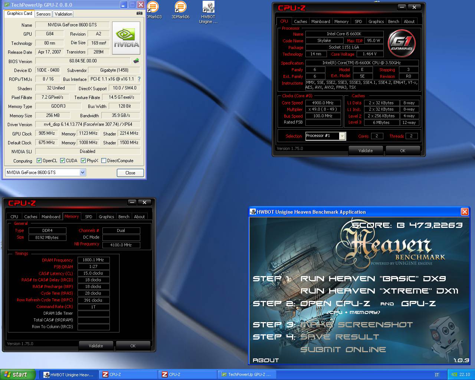Open SPD tab in top CPU-Z window
475x380 pixels.
[358, 22]
